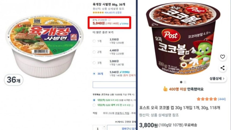231x130 pixels.
Task: Tap the heart wishlist icon
Action: [x=222, y=57]
